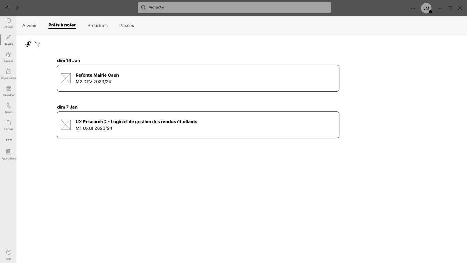The width and height of the screenshot is (467, 263).
Task: Open the Activité notifications bell
Action: (x=9, y=21)
